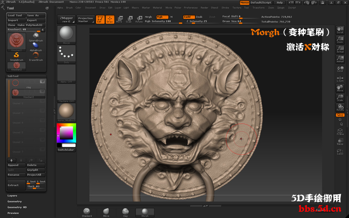Set canvas to Actual size
Viewport: 349px width, 218px height.
pyautogui.click(x=340, y=50)
